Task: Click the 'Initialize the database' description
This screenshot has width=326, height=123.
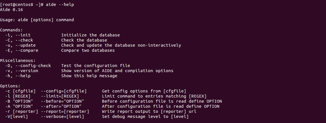Action: coord(90,35)
